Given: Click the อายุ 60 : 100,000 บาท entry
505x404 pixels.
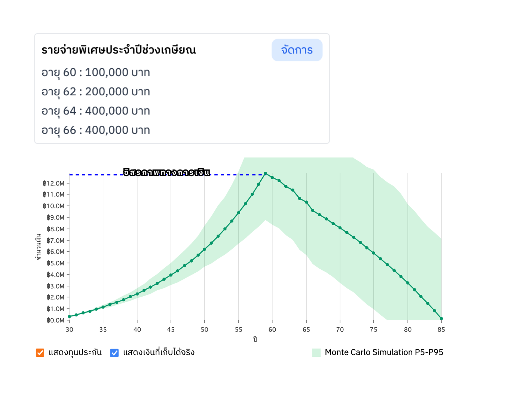Looking at the screenshot, I should click(x=96, y=72).
